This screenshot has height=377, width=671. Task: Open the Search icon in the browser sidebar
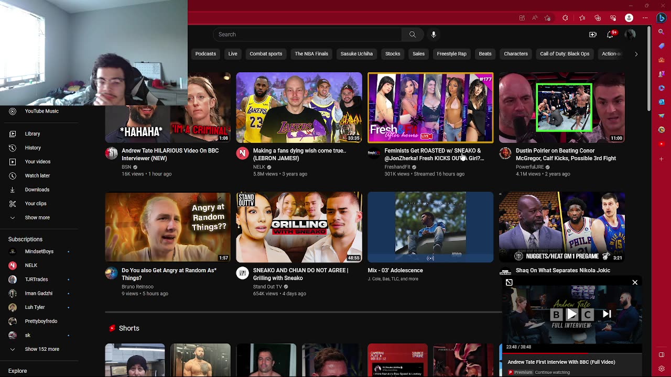click(x=662, y=32)
